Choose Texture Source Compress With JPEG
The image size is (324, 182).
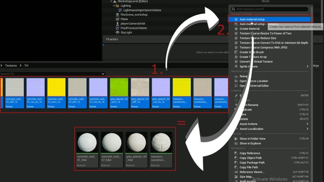263,48
